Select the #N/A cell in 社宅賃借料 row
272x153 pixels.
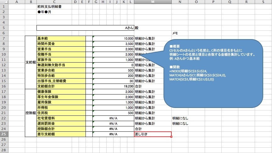pyautogui.click(x=113, y=118)
